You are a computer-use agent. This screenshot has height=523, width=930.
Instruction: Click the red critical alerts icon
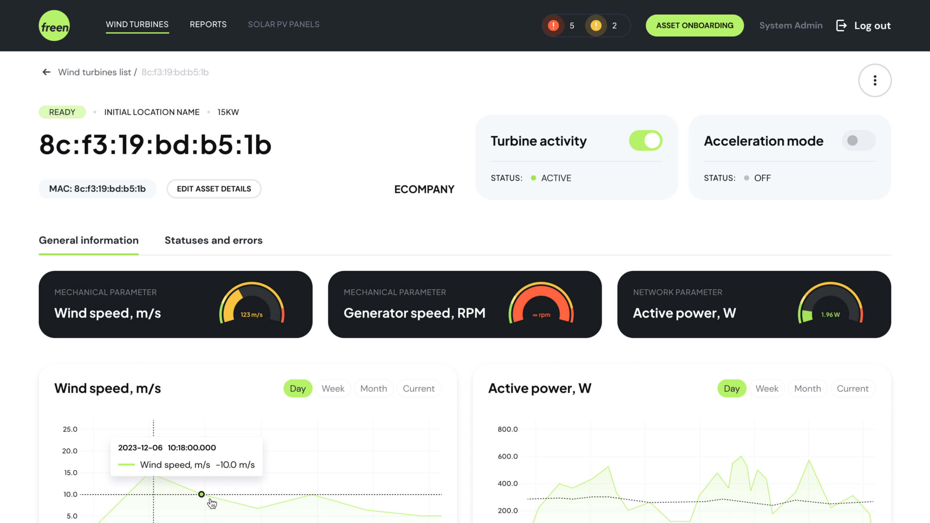tap(553, 25)
